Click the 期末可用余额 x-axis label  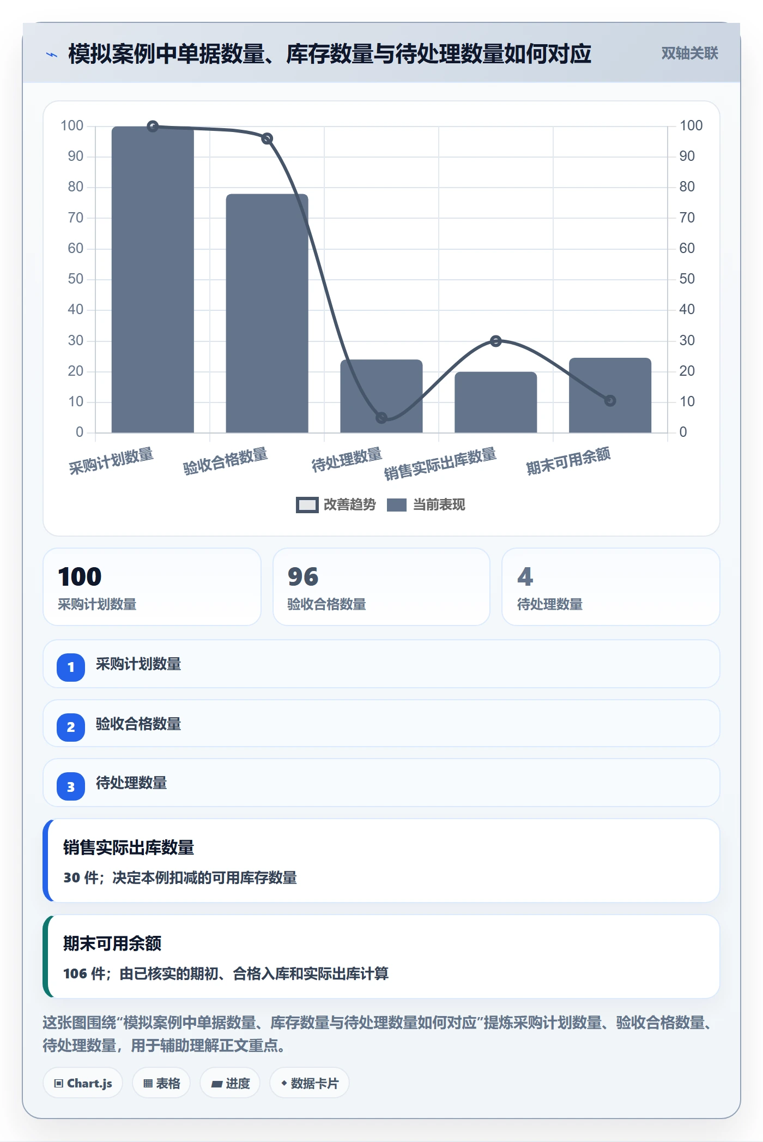tap(568, 461)
